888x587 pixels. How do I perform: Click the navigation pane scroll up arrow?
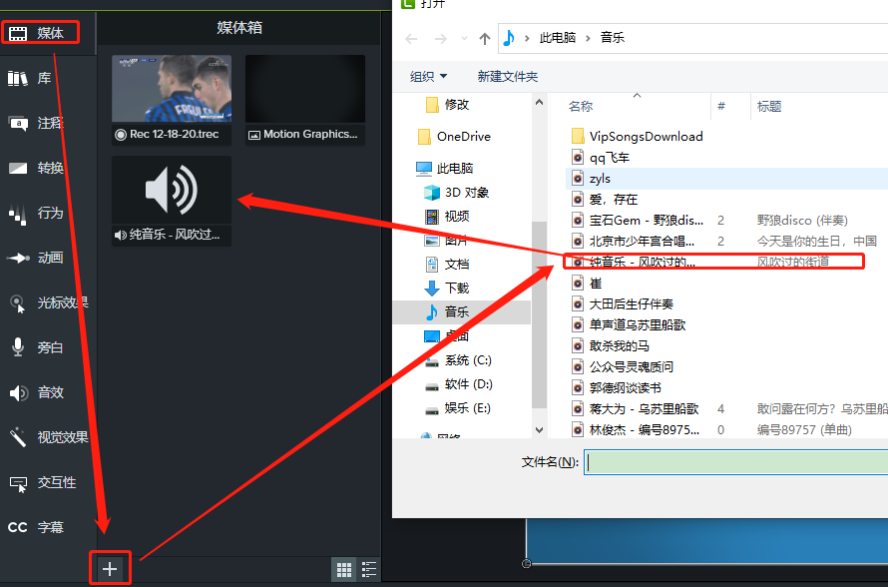(539, 103)
